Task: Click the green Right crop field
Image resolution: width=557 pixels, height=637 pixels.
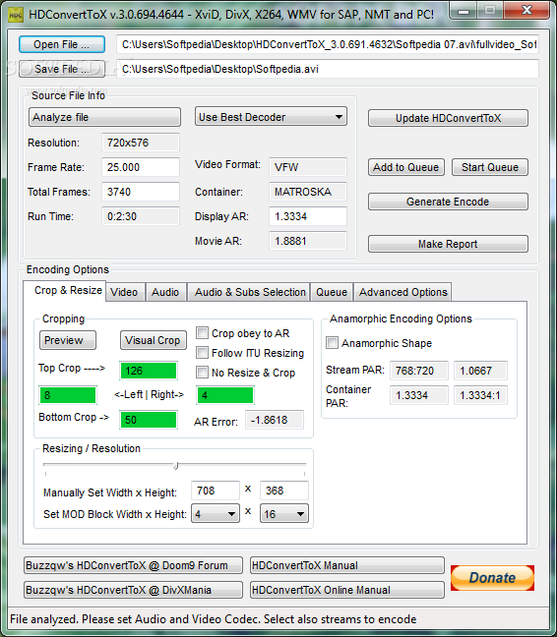Action: [x=225, y=395]
